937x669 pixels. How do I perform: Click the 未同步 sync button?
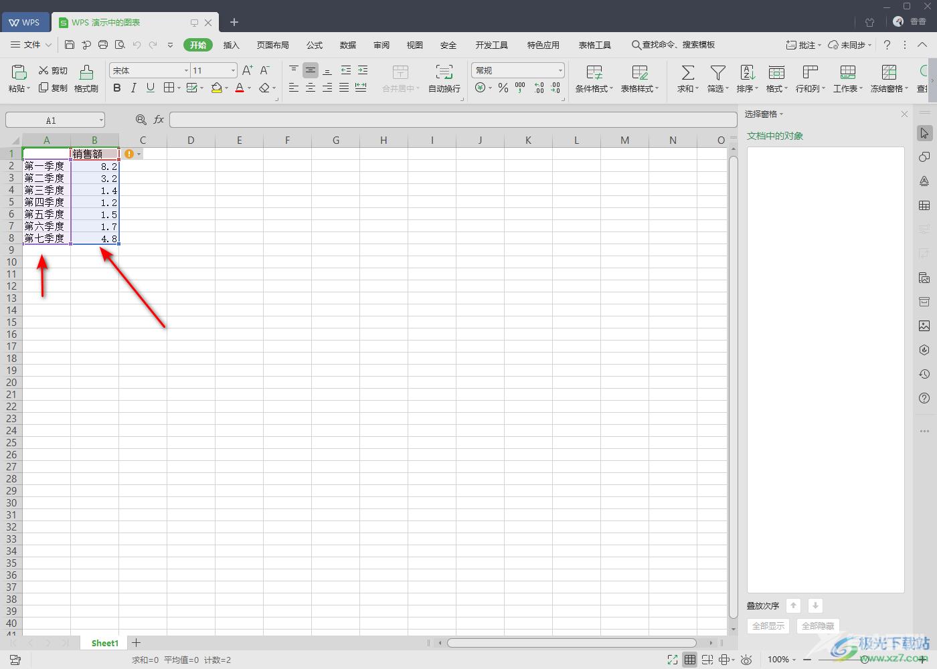[x=850, y=45]
